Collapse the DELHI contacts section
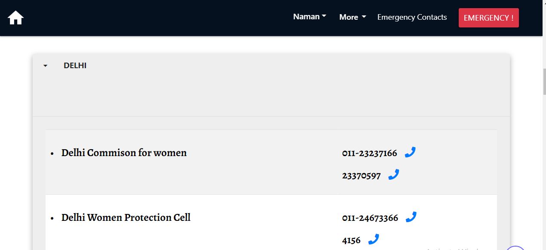Screen dimensions: 546x250 click(x=45, y=65)
